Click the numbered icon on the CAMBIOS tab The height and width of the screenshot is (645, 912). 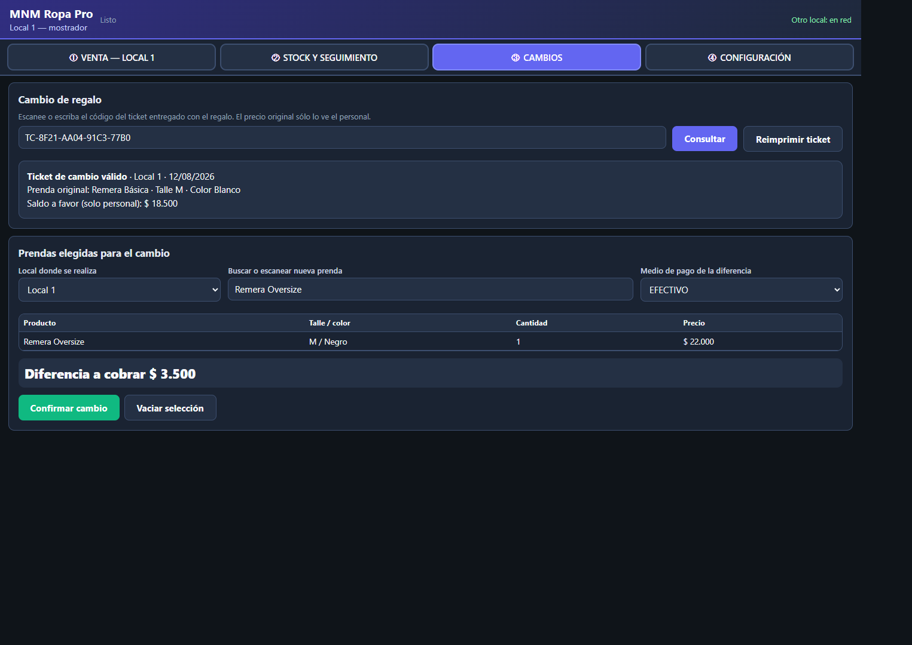click(x=516, y=58)
